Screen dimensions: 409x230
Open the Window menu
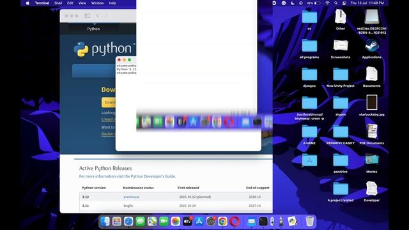coord(97,3)
